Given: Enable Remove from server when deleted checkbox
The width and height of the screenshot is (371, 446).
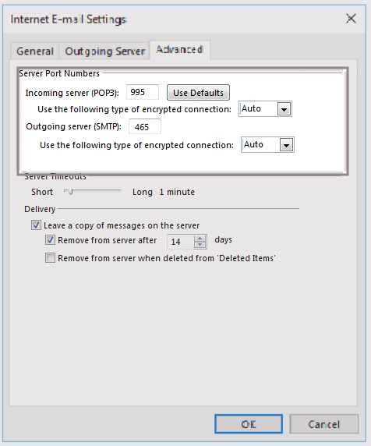Looking at the screenshot, I should tap(50, 258).
